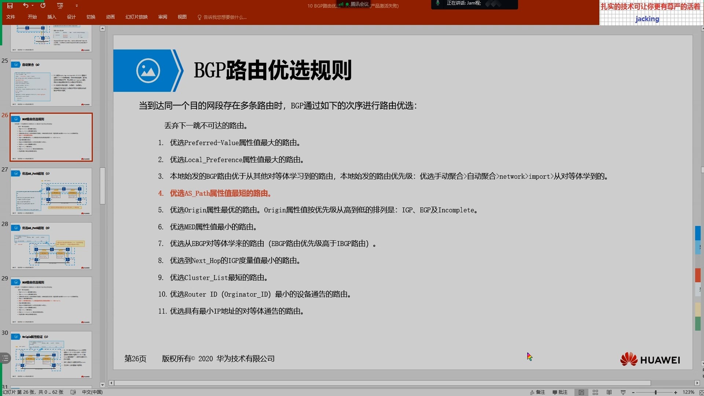Click the highlighted rule 4 优选AS_Path text
Image resolution: width=704 pixels, height=396 pixels.
(x=221, y=193)
